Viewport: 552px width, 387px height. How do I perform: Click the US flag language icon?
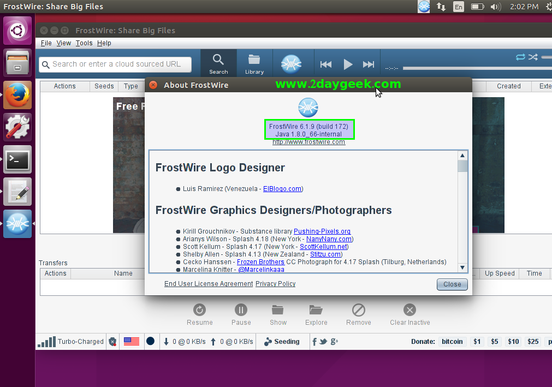click(x=131, y=341)
